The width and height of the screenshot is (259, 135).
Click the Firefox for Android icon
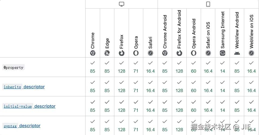[179, 53]
